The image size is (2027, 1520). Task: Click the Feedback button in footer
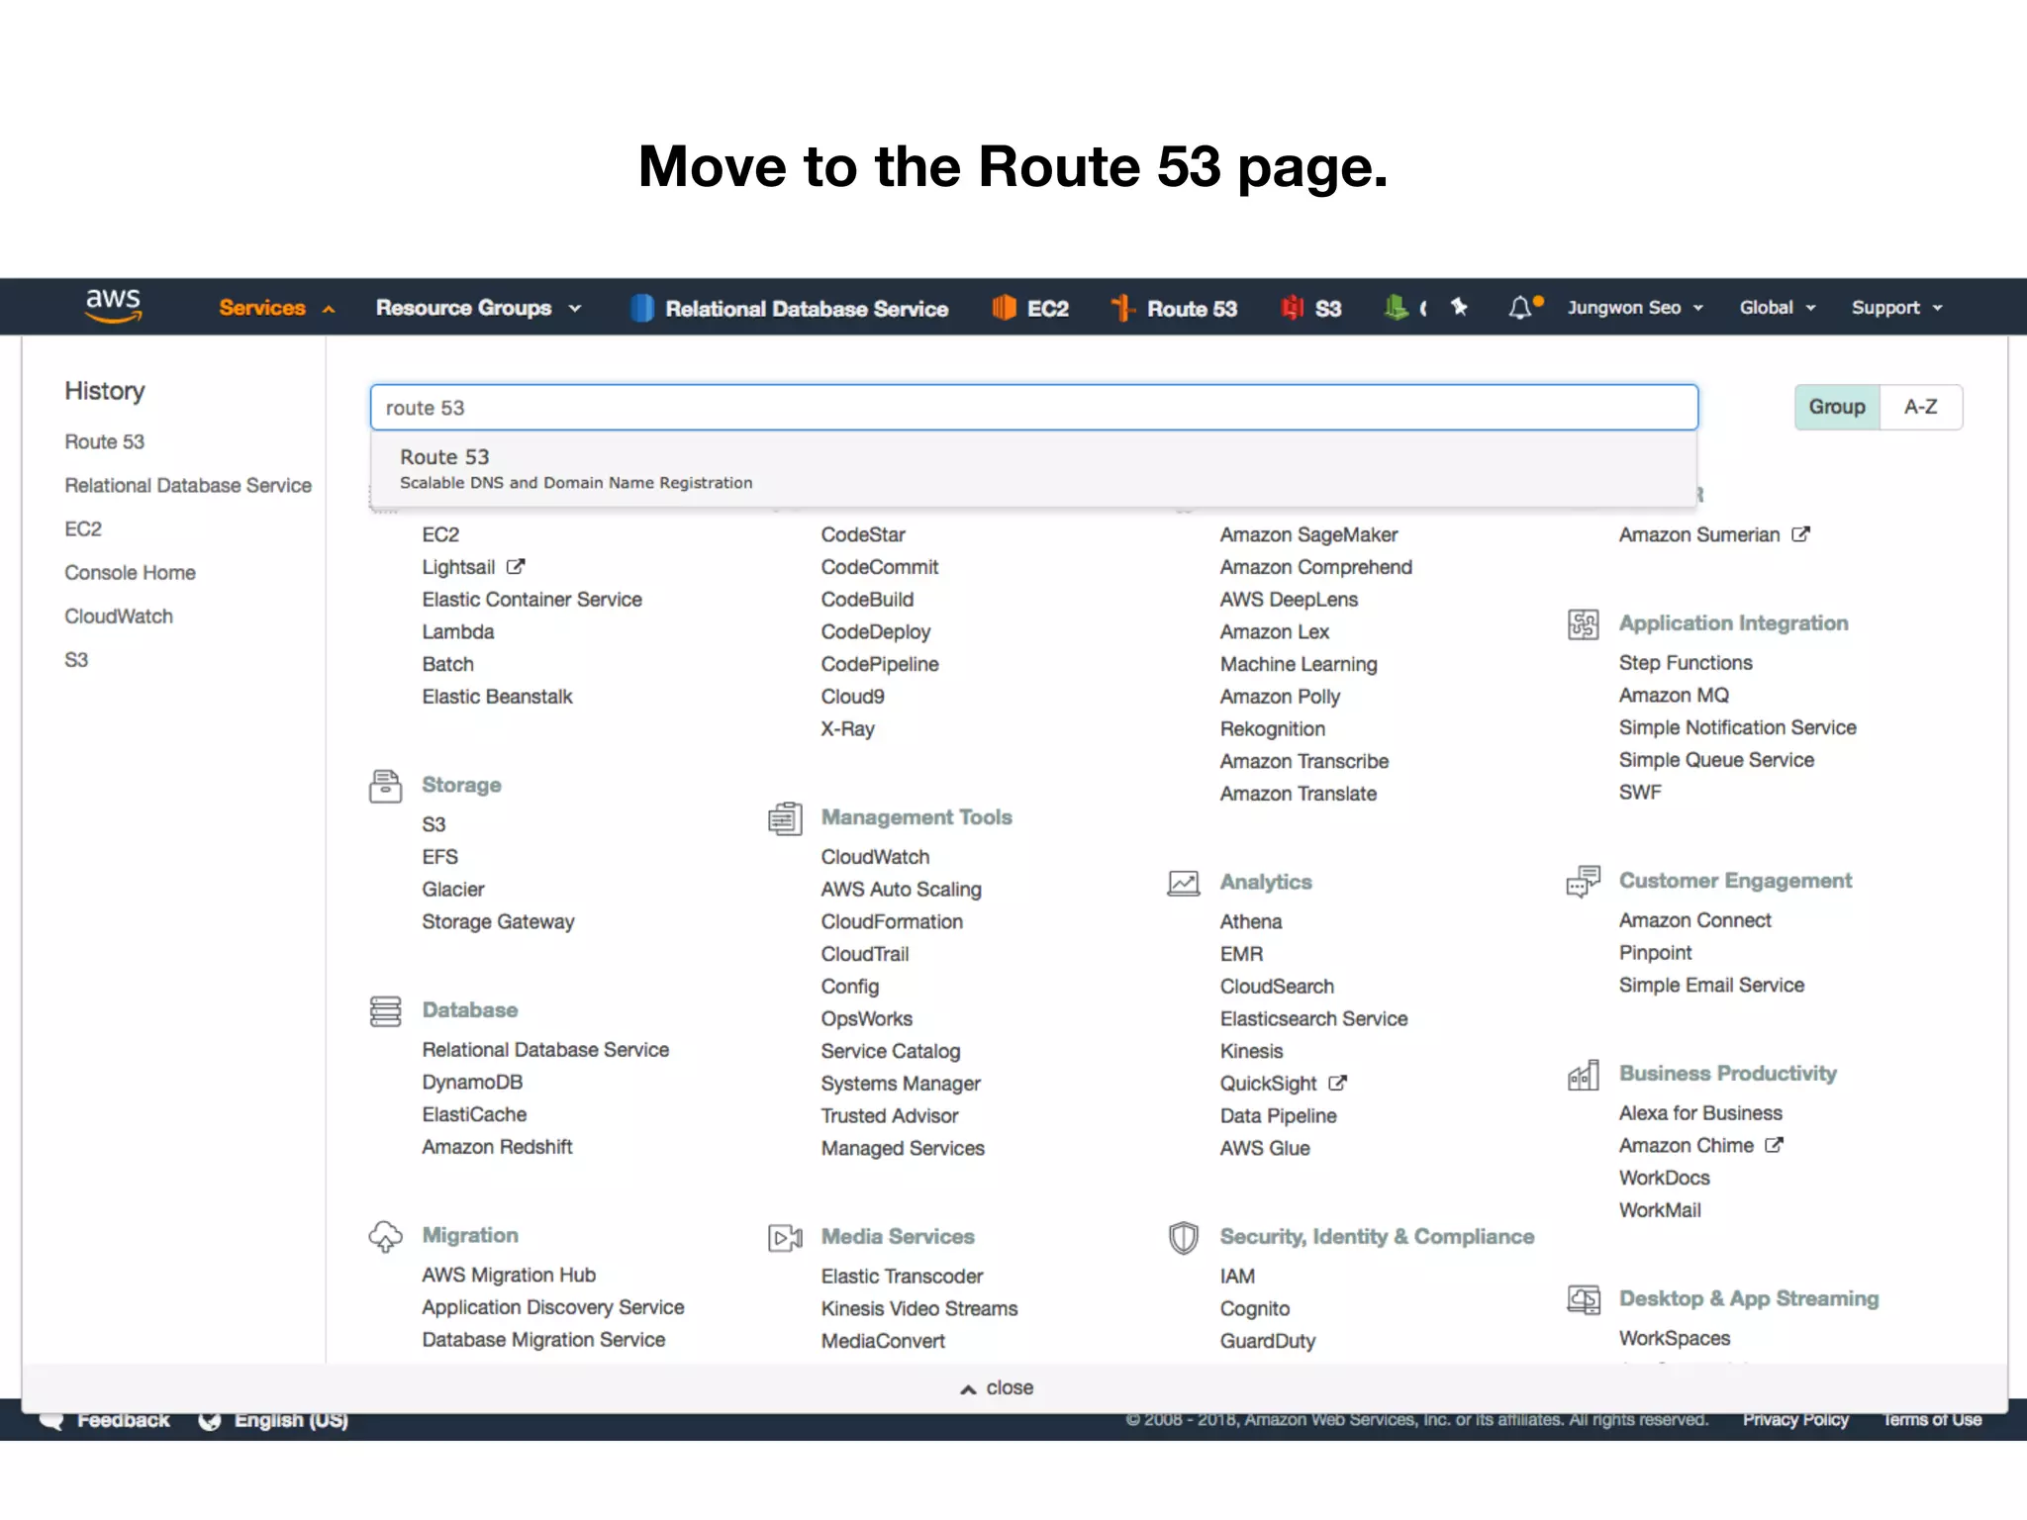[x=107, y=1420]
